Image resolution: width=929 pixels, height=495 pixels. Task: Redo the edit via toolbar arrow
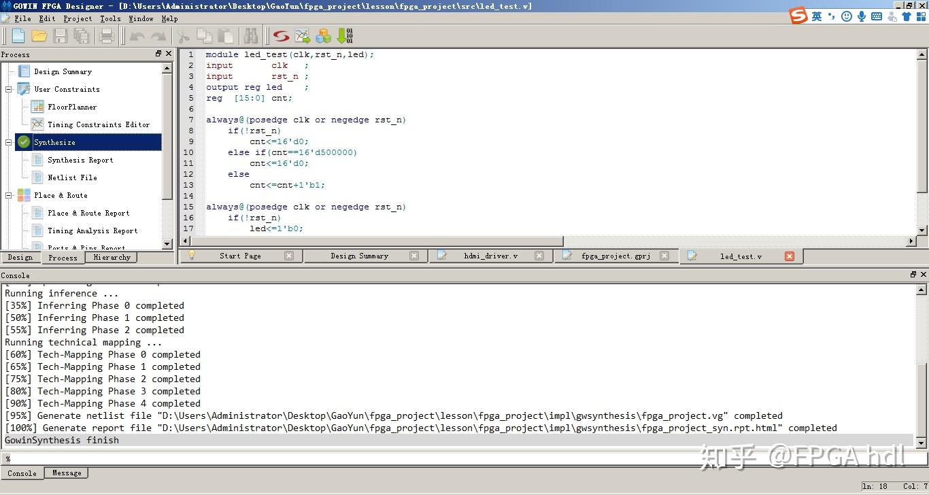click(158, 36)
